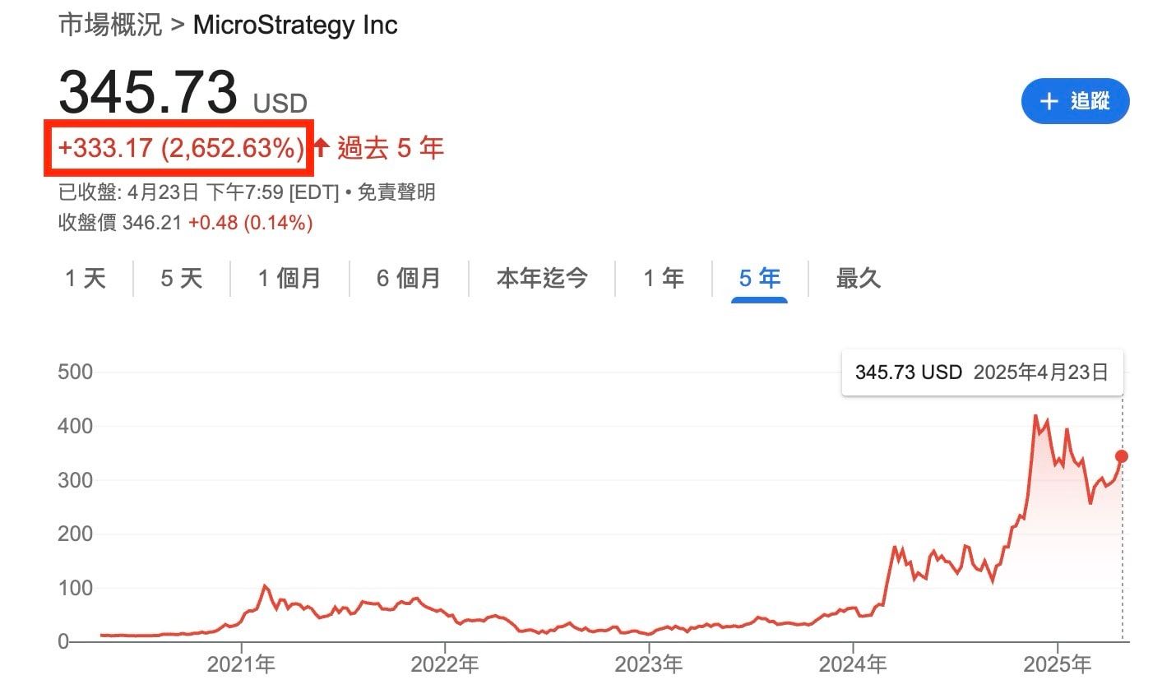1176x689 pixels.
Task: Click the 追蹤 follow button
Action: (1075, 101)
